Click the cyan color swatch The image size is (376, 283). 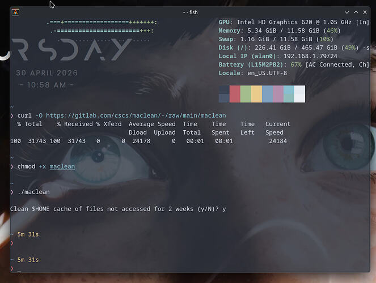[x=289, y=94]
